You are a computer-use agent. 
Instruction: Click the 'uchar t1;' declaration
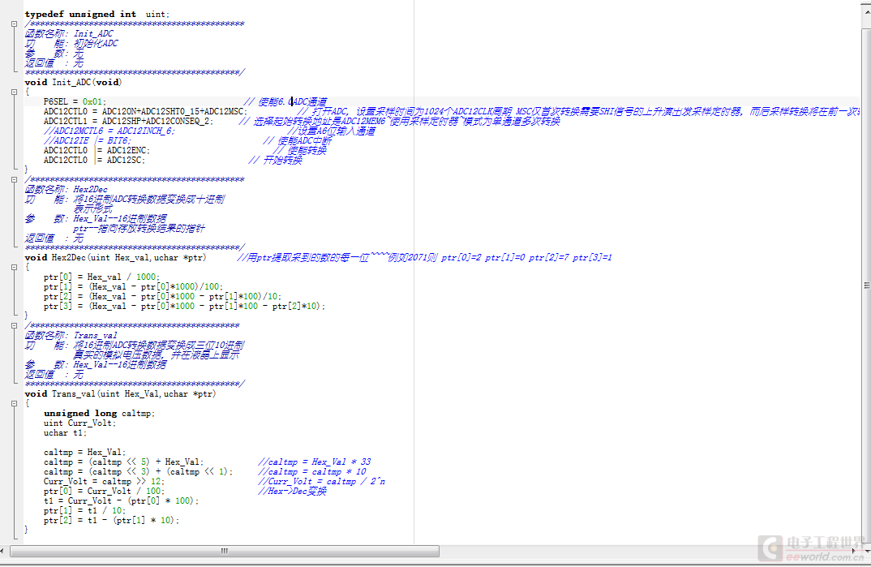click(66, 432)
